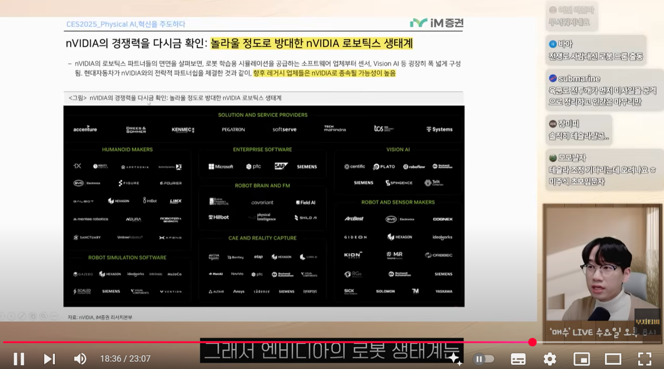Screen dimensions: 664x369
Task: Click the HUMANOID MAKERS heading
Action: (128, 149)
